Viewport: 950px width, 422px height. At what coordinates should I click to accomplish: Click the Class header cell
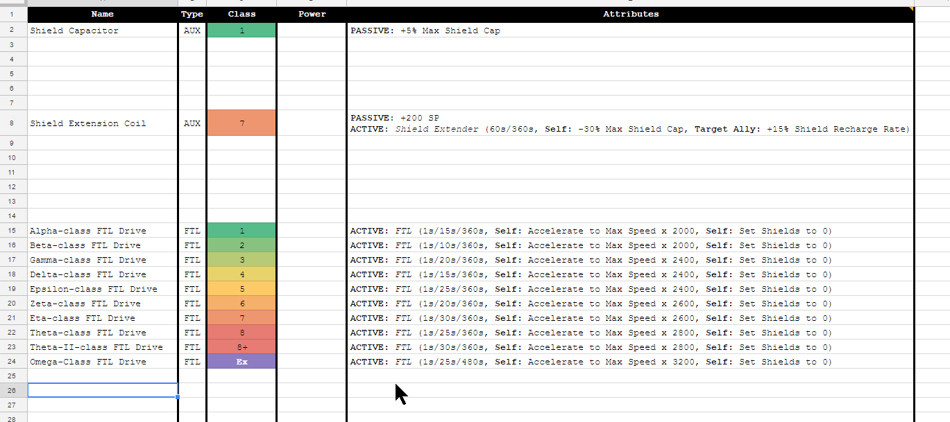click(241, 14)
